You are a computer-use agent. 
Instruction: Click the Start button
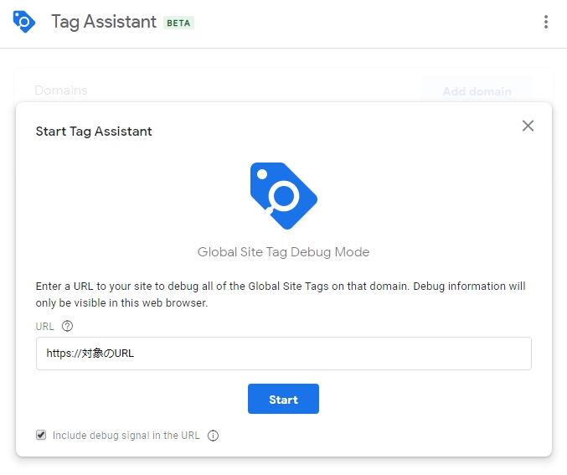pyautogui.click(x=283, y=399)
